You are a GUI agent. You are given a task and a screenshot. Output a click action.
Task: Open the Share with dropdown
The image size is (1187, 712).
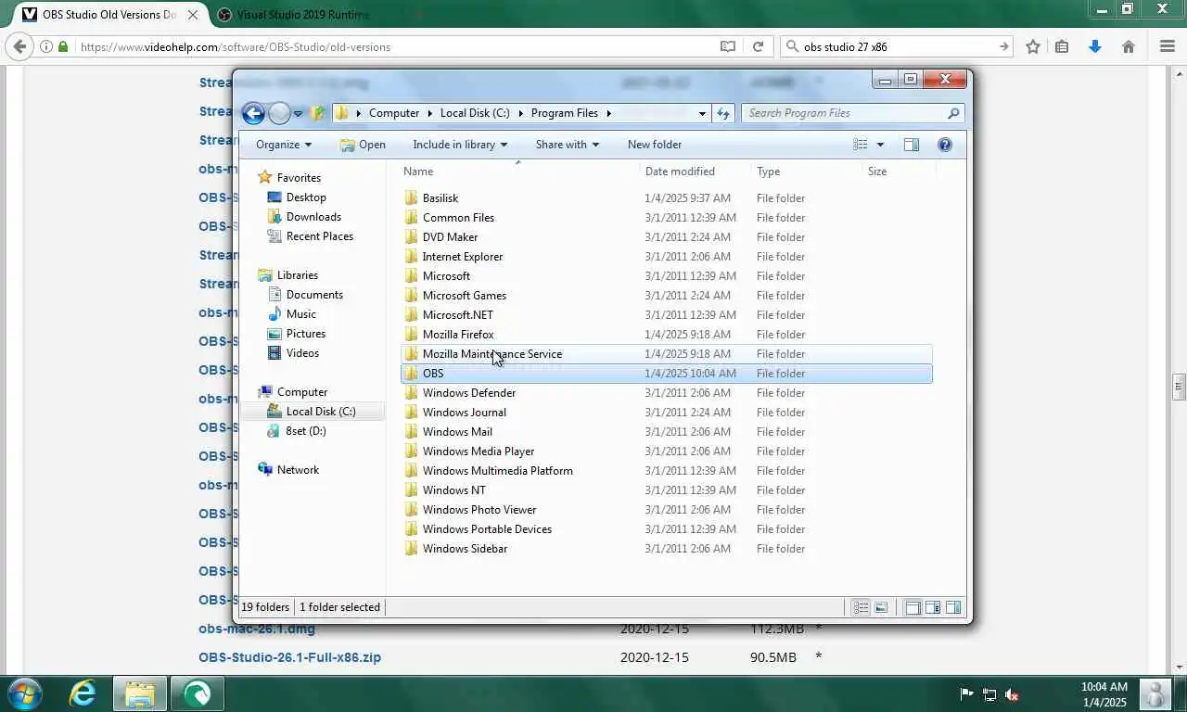[x=567, y=145]
